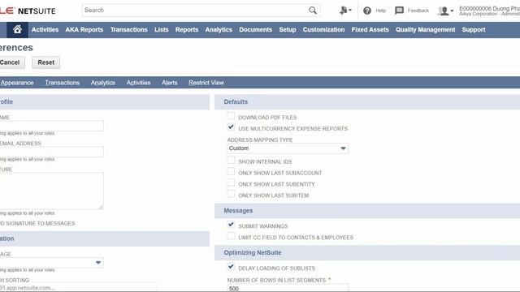Uncheck Use Multicurrency Expense Reports
Image resolution: width=520 pixels, height=292 pixels.
(x=231, y=127)
